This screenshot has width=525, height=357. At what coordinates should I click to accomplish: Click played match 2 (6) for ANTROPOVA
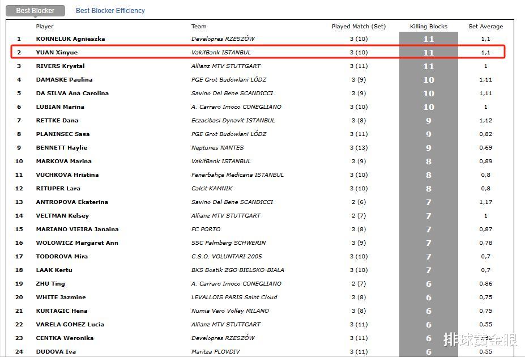358,202
